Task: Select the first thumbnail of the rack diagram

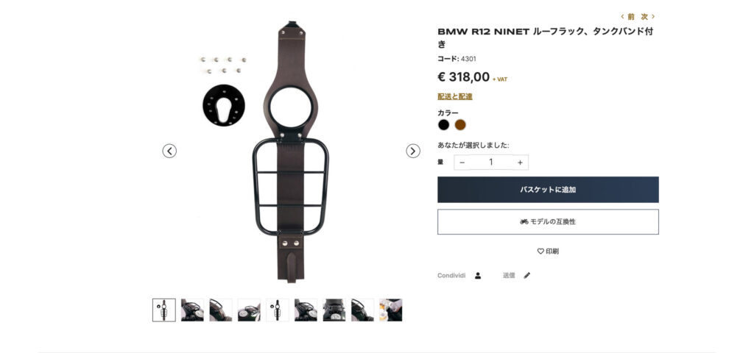Action: (x=164, y=310)
